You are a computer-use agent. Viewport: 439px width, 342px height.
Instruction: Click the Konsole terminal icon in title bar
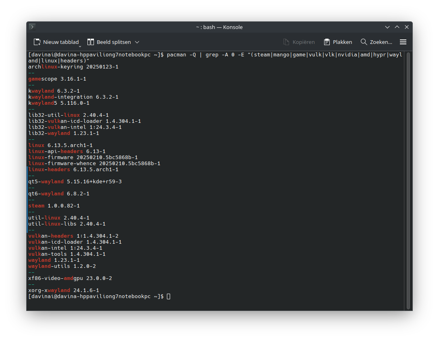click(x=33, y=27)
